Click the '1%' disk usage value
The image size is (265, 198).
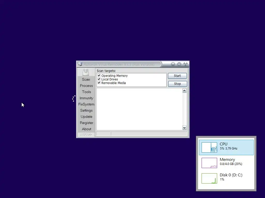222,179
